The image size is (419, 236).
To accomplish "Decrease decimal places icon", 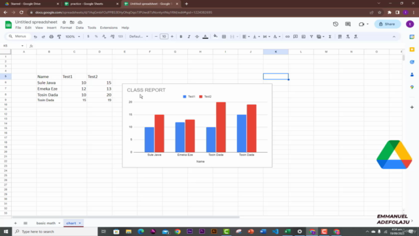I will (104, 37).
